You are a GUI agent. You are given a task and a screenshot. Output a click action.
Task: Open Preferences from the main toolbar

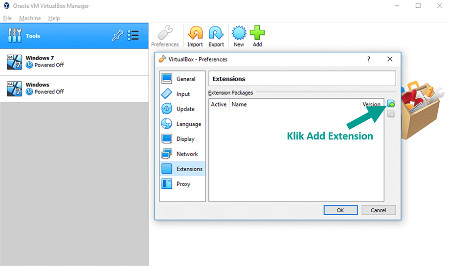(165, 36)
